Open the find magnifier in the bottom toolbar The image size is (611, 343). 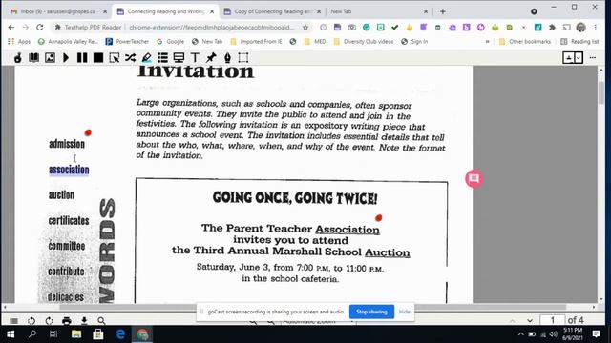(101, 321)
